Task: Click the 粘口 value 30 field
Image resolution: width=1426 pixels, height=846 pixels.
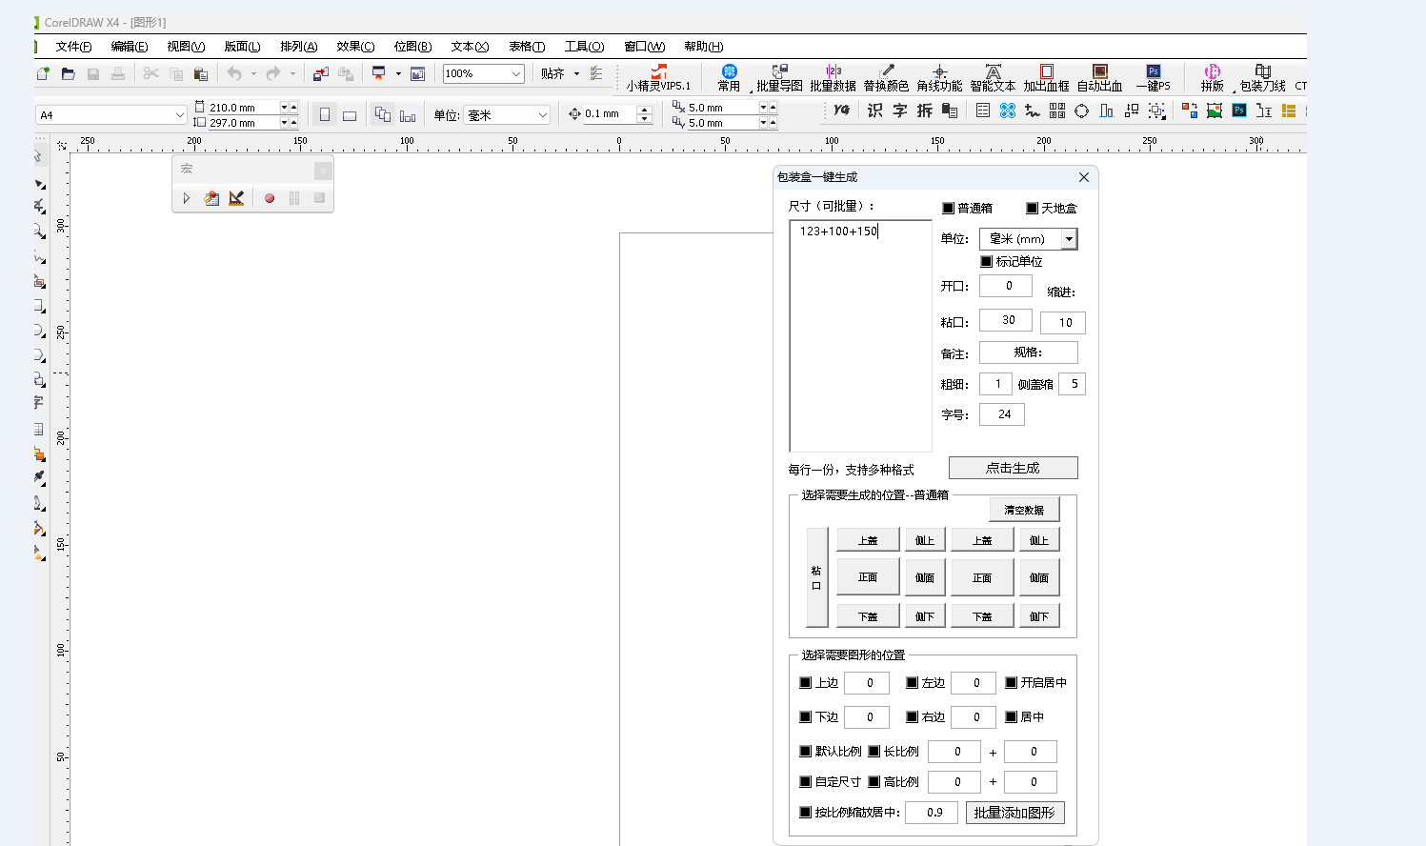Action: tap(1006, 320)
